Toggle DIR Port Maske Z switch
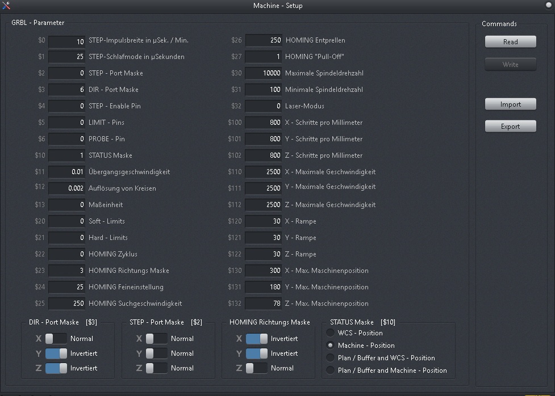This screenshot has height=396, width=555. (56, 368)
